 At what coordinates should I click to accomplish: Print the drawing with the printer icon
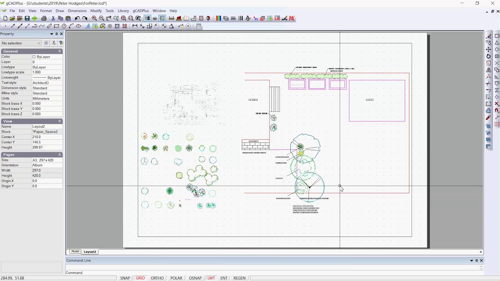[x=44, y=18]
